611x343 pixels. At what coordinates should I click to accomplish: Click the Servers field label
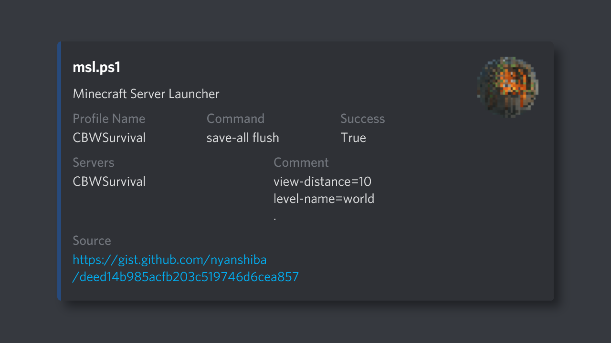pos(93,162)
